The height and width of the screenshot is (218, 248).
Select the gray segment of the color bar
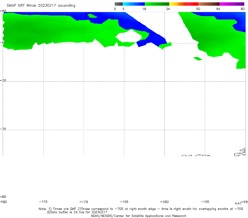[119, 4]
